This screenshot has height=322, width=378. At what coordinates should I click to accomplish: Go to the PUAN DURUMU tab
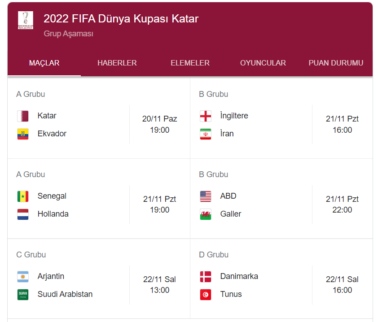click(x=336, y=63)
